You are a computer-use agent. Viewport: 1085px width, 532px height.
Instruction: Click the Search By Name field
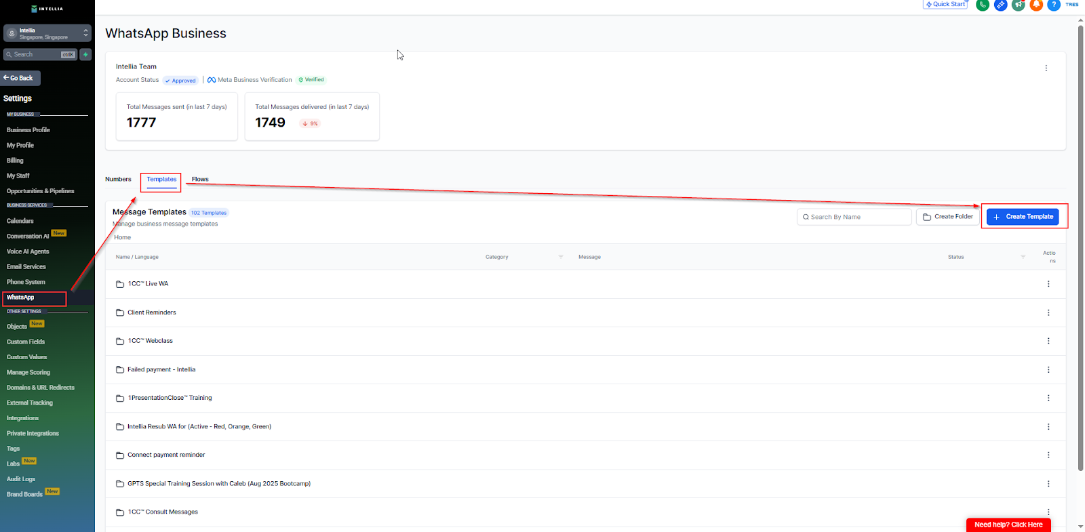pyautogui.click(x=854, y=217)
